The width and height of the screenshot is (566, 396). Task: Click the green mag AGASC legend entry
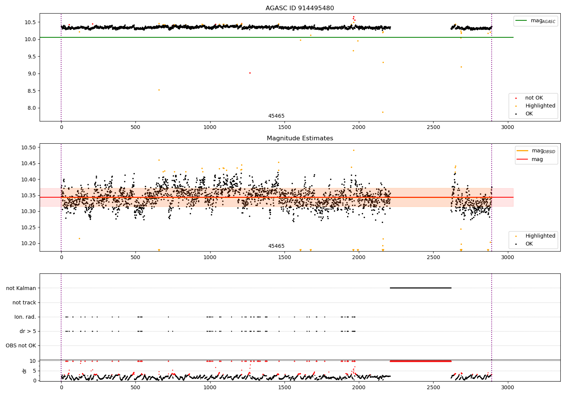coord(535,21)
